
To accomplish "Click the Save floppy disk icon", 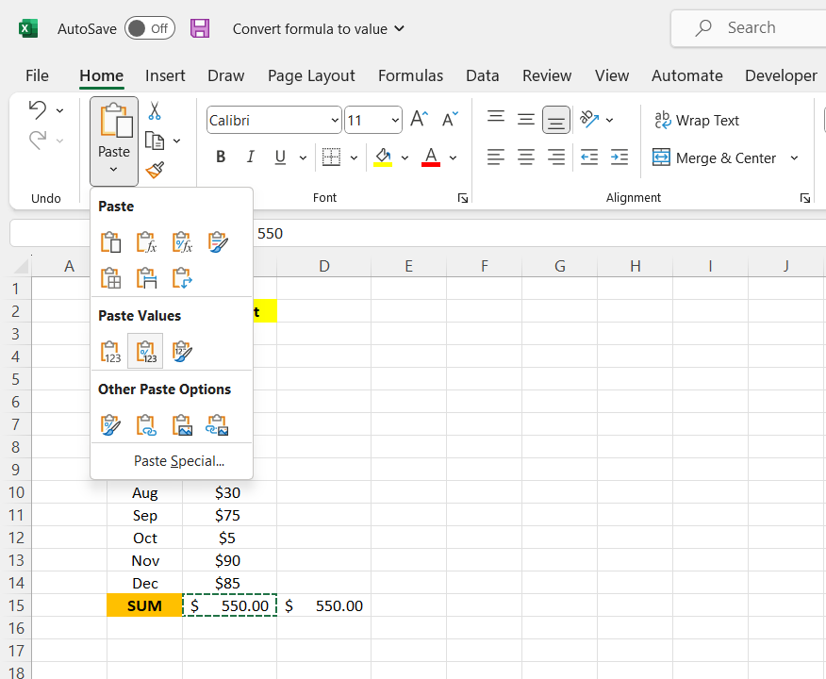I will tap(200, 28).
